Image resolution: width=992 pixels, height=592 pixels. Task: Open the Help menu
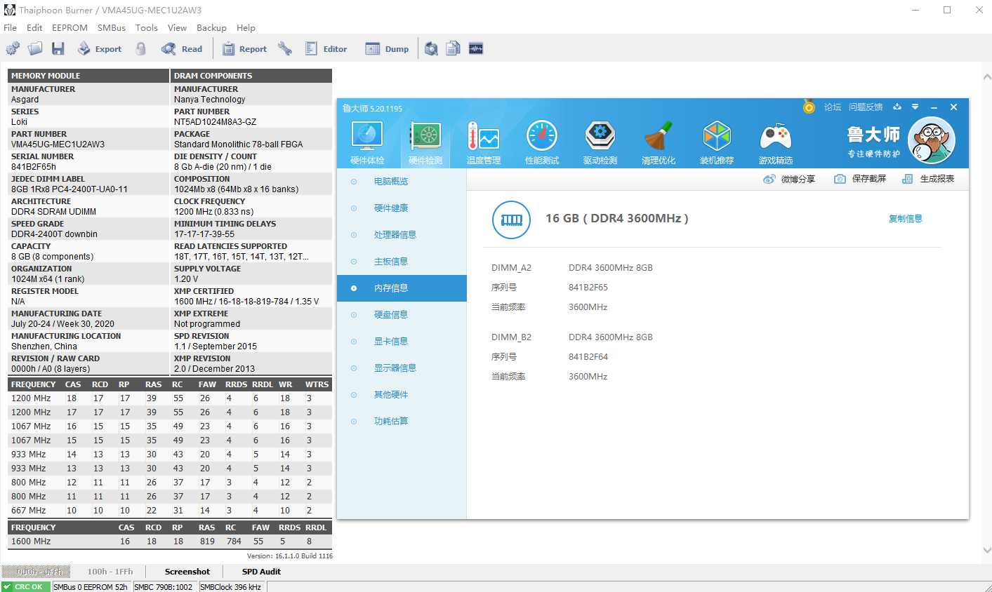coord(246,27)
